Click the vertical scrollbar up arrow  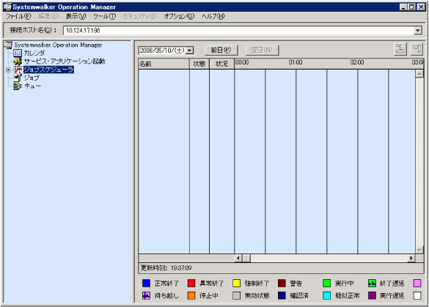[419, 73]
